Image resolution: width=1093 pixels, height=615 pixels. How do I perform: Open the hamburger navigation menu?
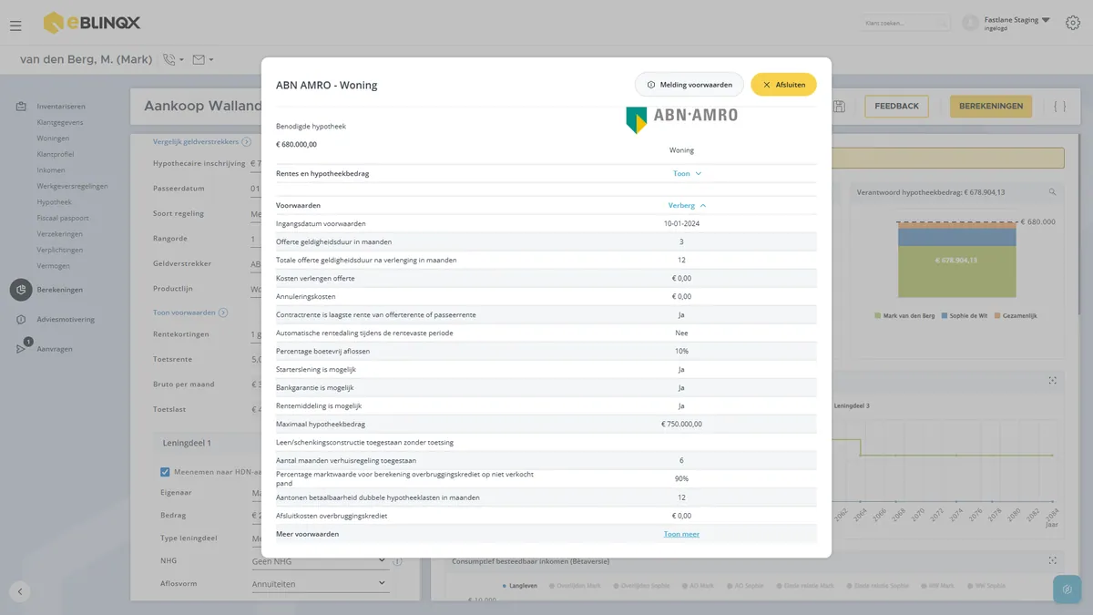click(x=15, y=26)
